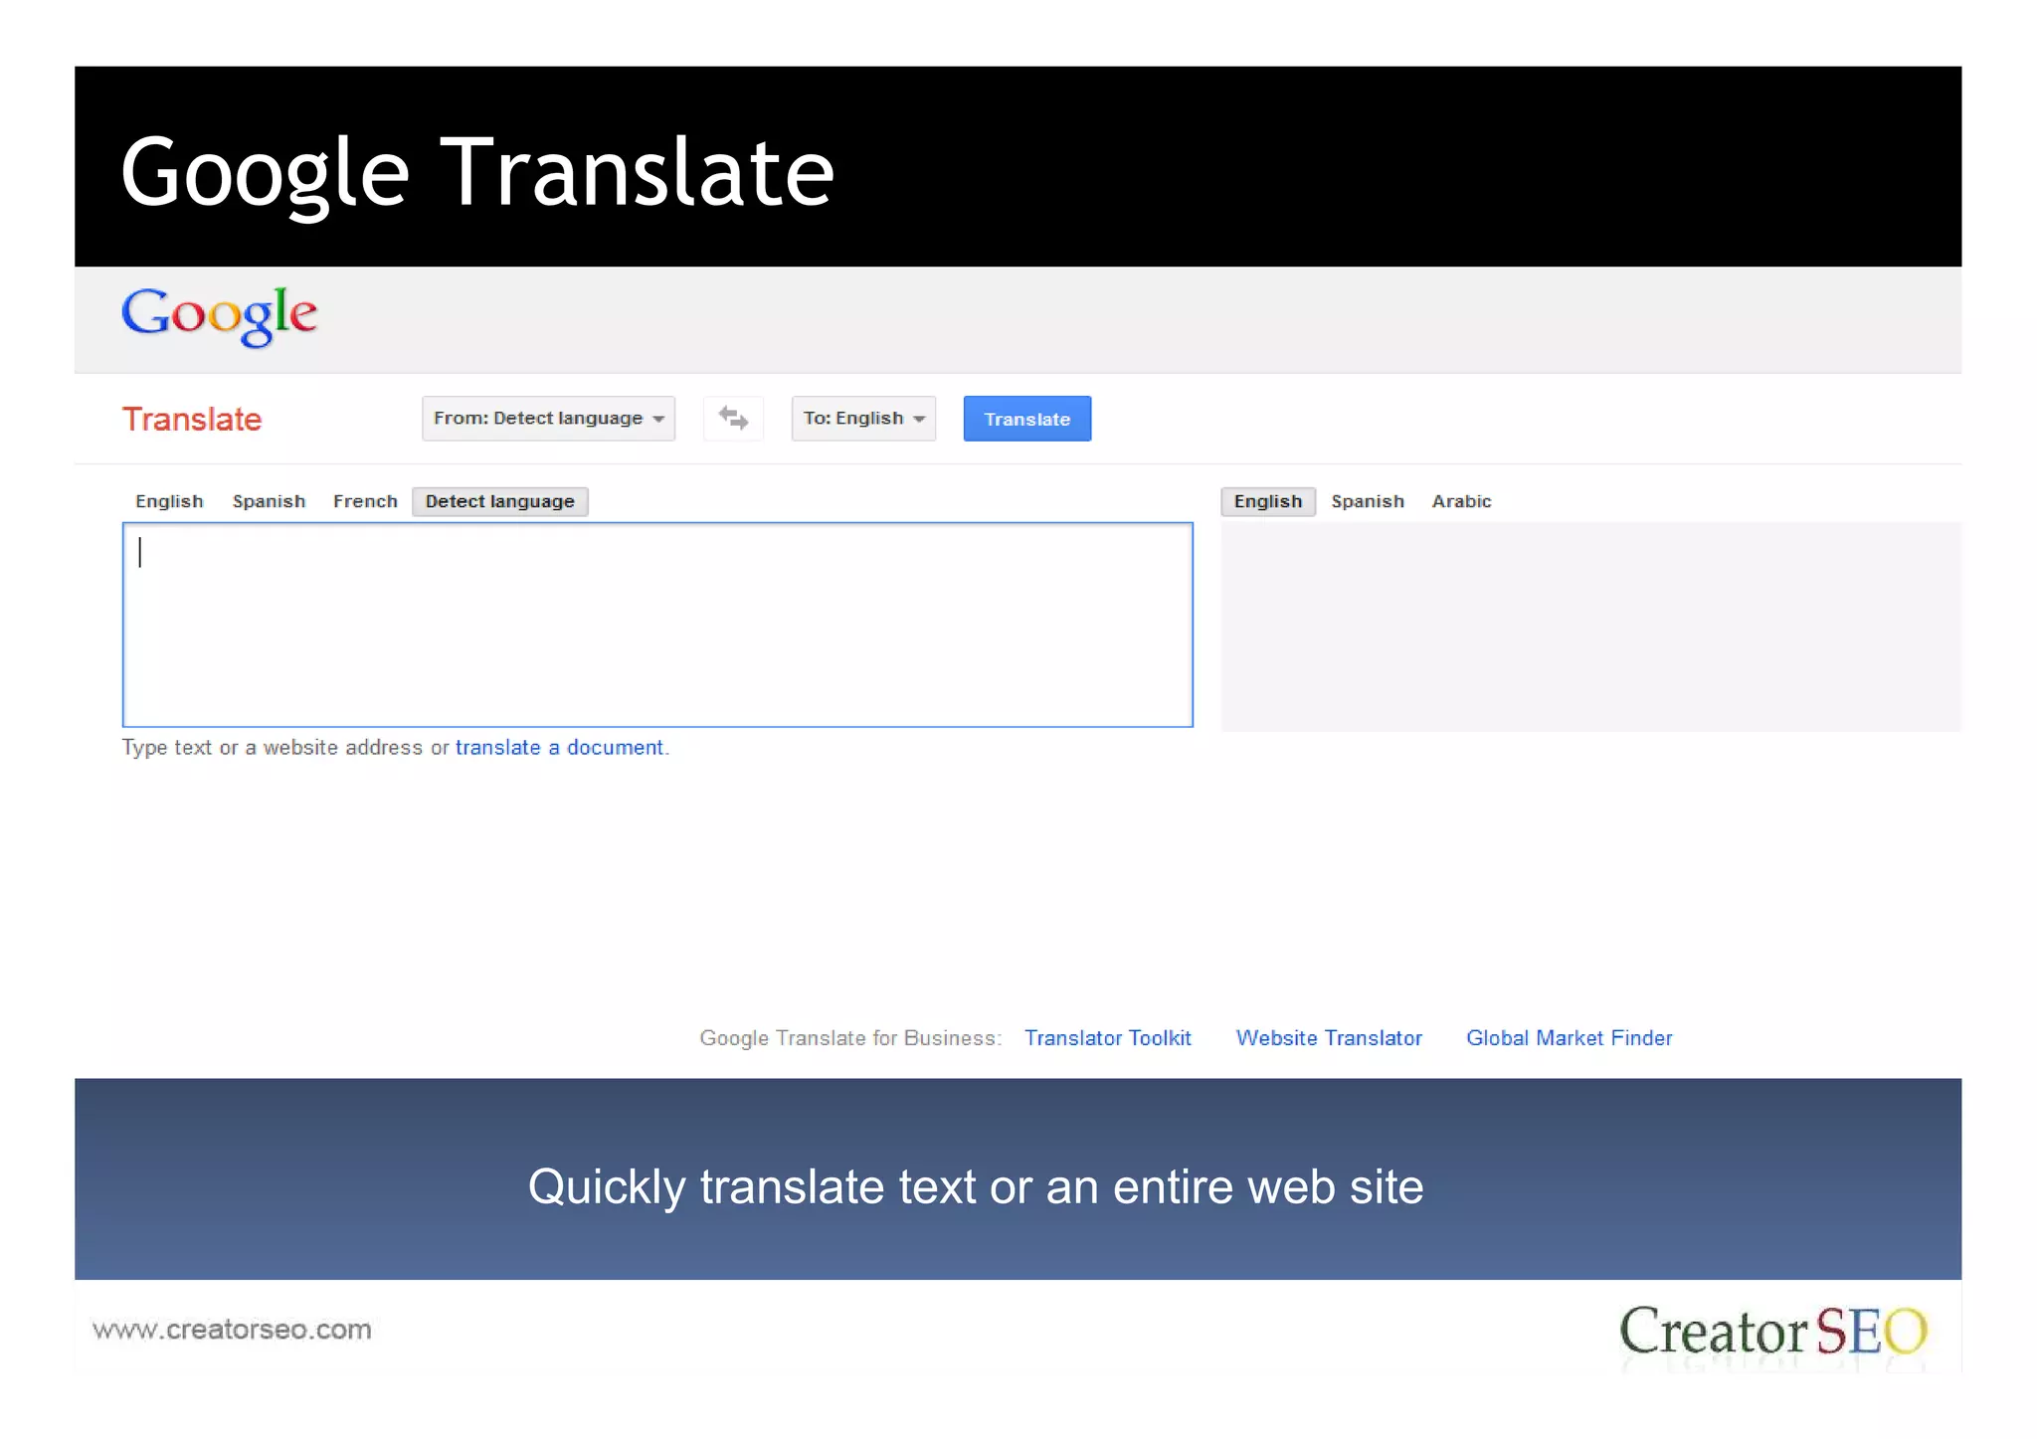
Task: Click the www.creatorseo.com text
Action: [x=232, y=1330]
